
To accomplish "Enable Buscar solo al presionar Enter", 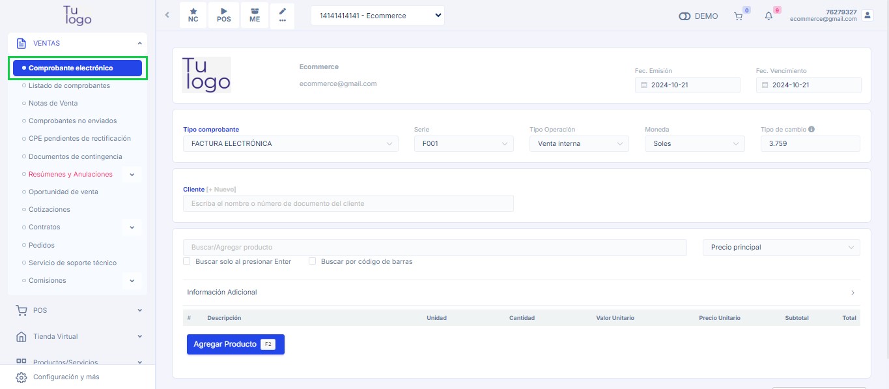I will click(x=187, y=261).
